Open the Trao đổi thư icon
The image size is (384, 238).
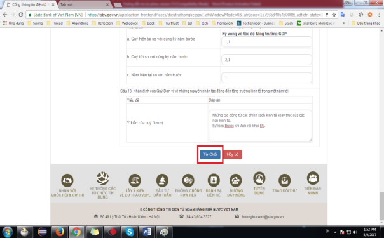tap(284, 180)
